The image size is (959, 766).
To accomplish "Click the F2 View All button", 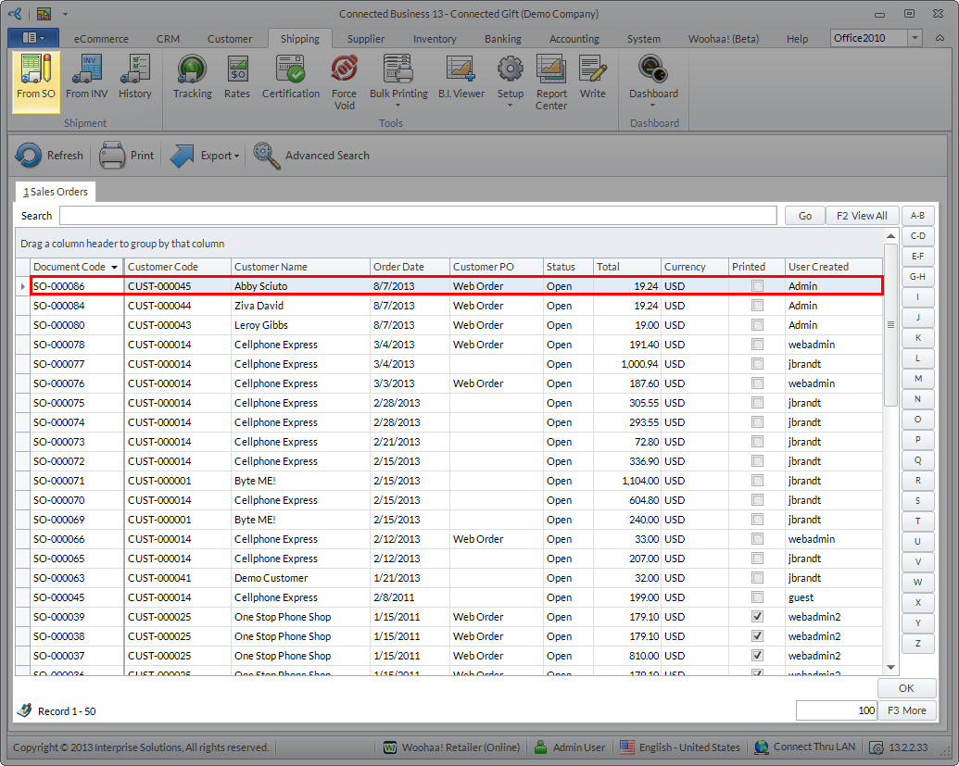I will (x=862, y=216).
